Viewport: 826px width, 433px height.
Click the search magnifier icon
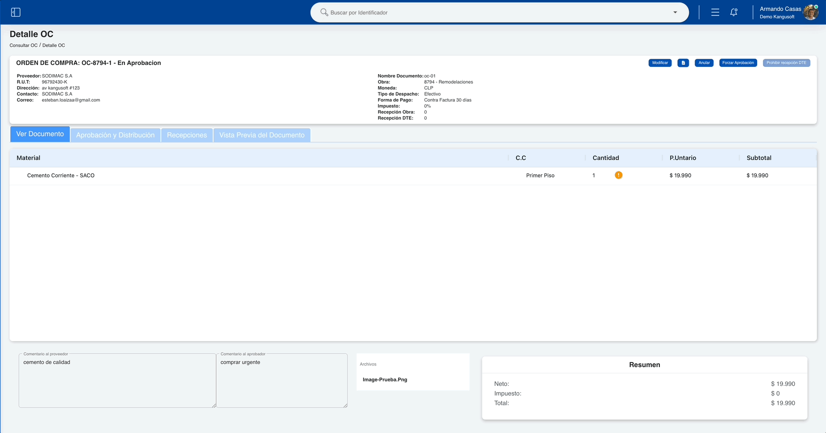[324, 12]
